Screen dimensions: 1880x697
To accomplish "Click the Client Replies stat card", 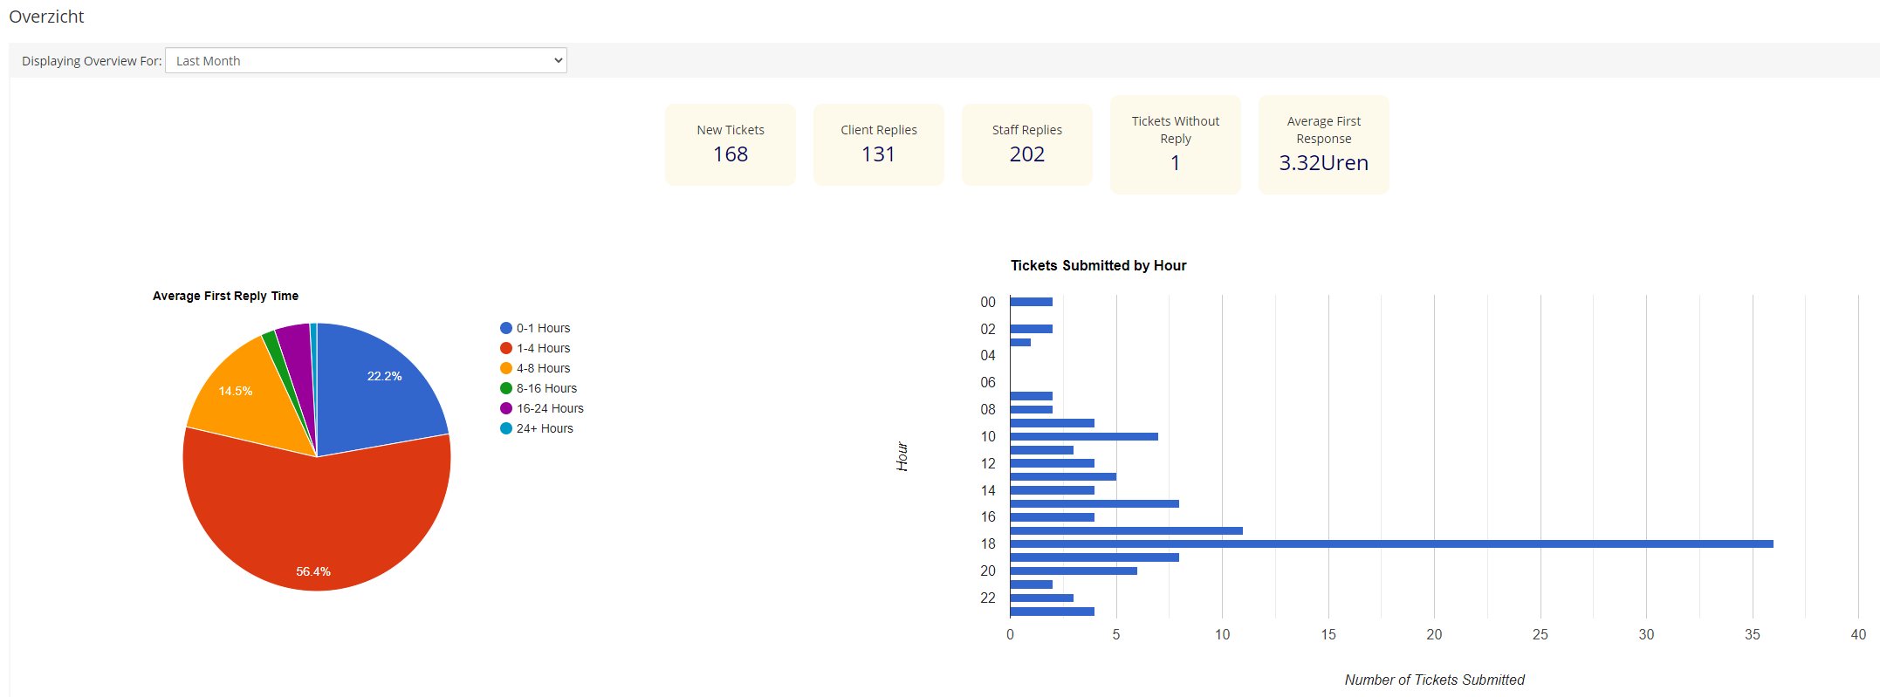I will pyautogui.click(x=879, y=145).
